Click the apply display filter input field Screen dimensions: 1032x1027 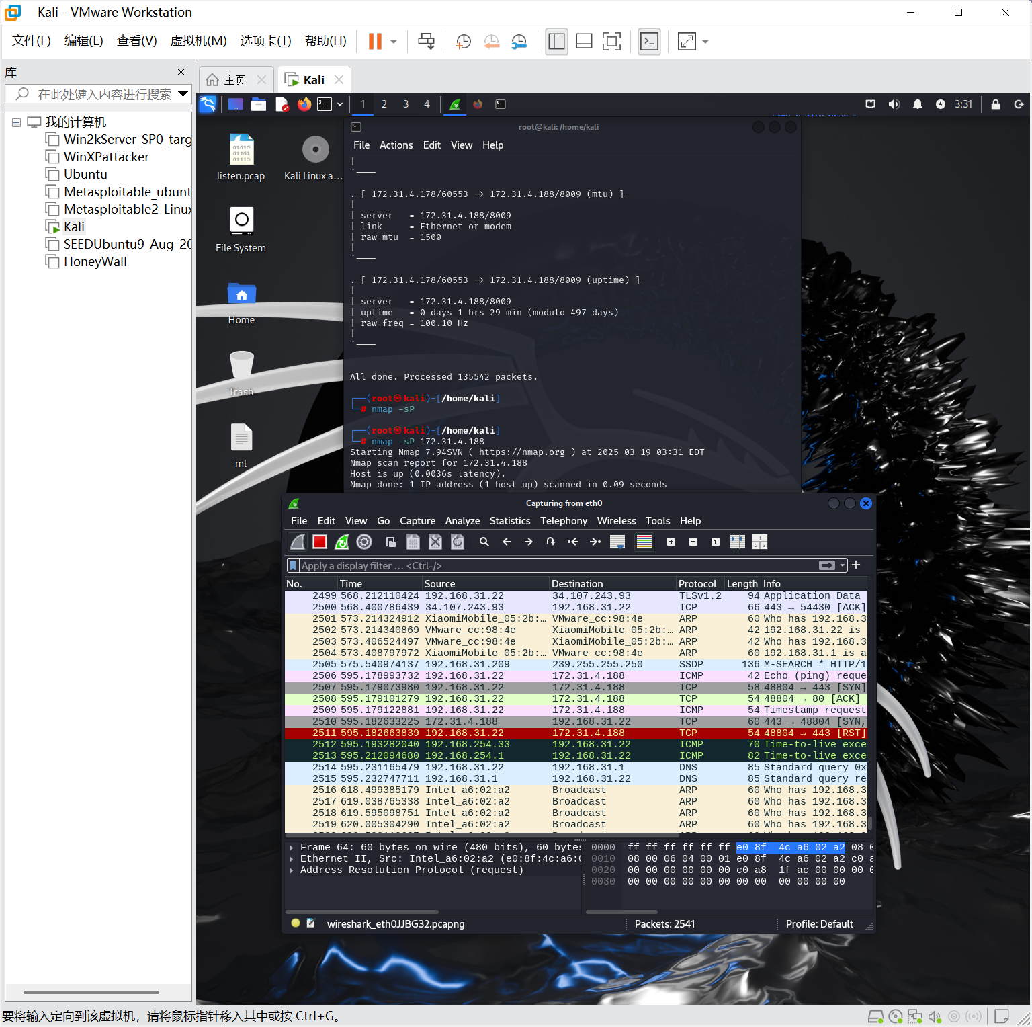pos(558,565)
